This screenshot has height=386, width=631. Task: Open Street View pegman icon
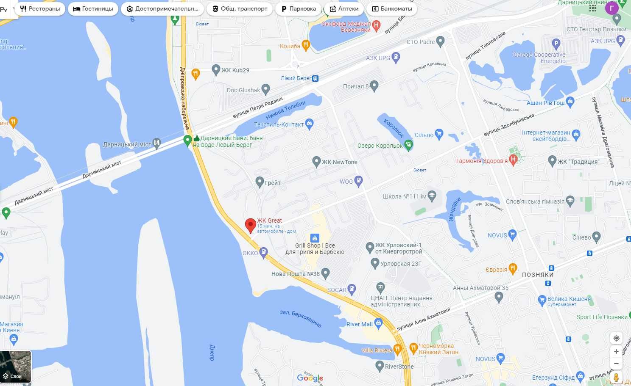pos(617,378)
